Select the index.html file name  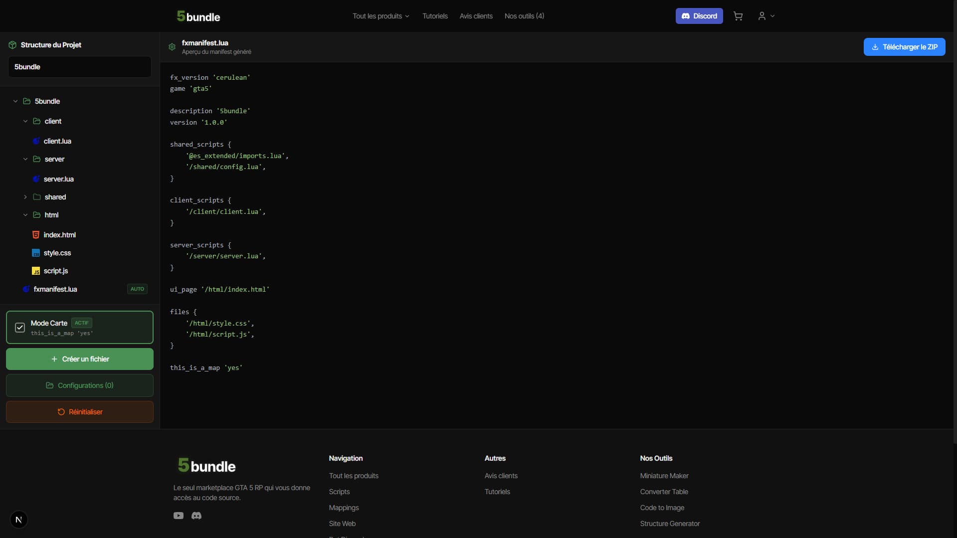pos(59,235)
